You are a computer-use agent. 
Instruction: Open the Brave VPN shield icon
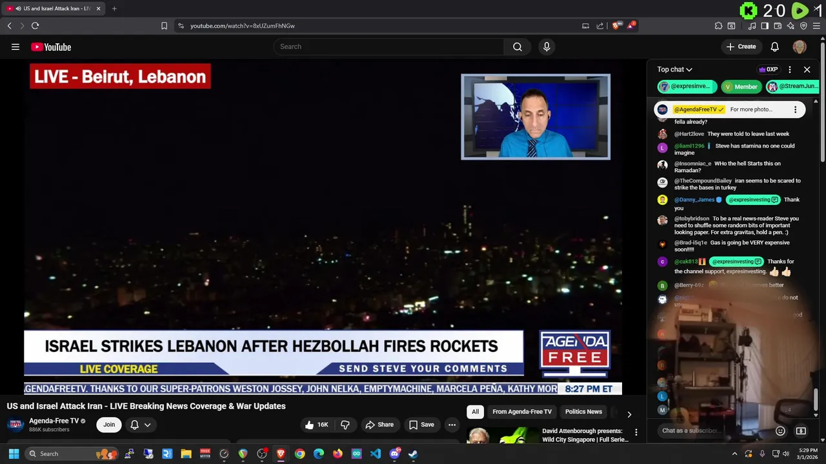click(803, 26)
